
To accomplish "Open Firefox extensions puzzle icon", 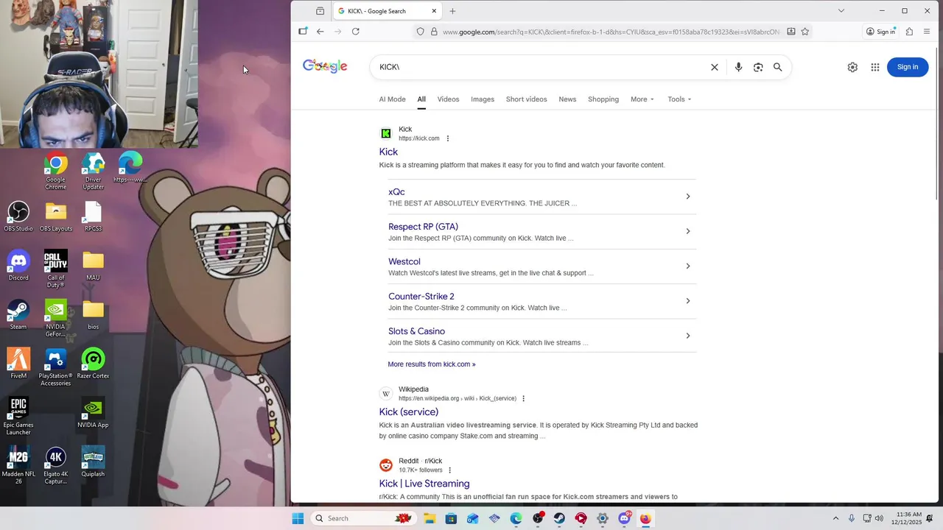I will pos(909,32).
